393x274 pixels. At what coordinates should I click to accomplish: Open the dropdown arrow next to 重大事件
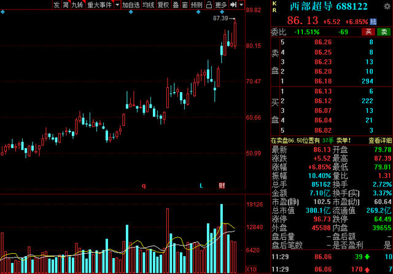117,5
